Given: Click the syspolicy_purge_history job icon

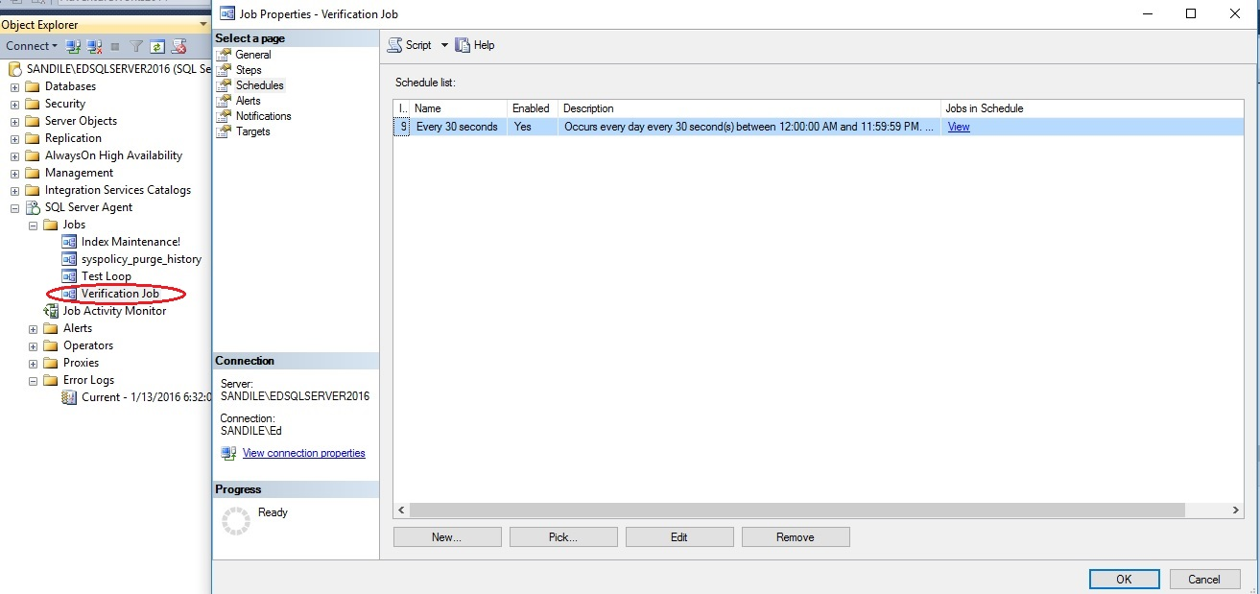Looking at the screenshot, I should 69,259.
